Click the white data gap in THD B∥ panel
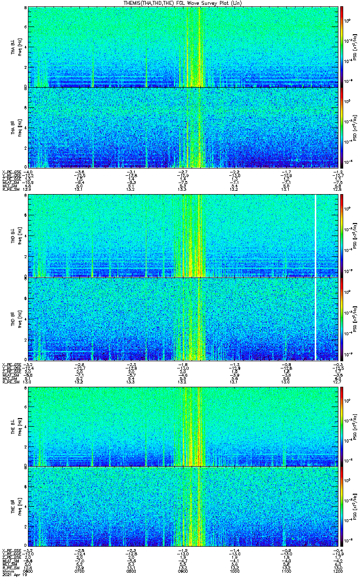Image resolution: width=361 pixels, height=578 pixels. point(315,319)
